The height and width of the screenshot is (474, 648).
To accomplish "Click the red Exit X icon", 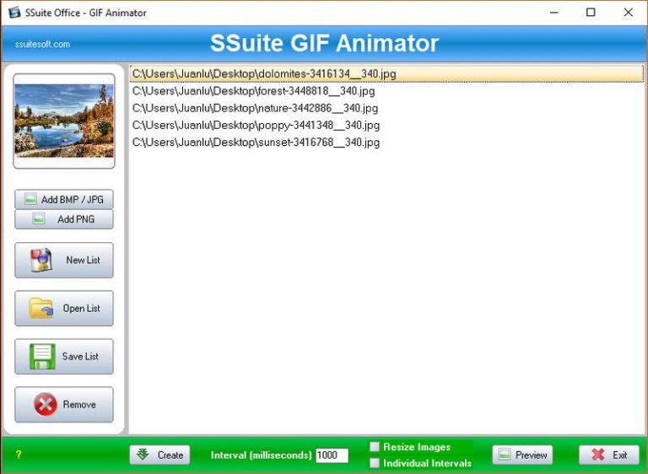I will [x=597, y=455].
